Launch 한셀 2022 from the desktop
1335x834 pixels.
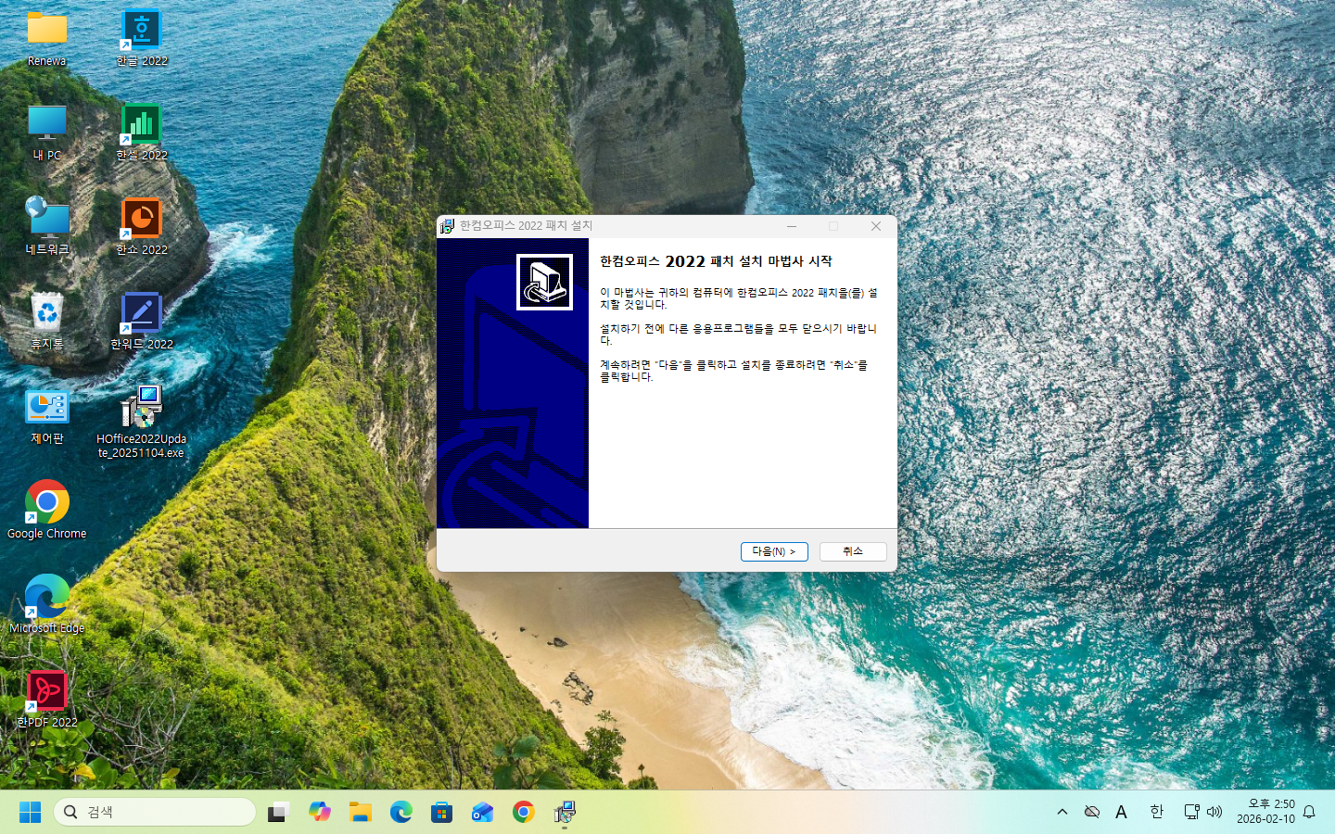point(141,124)
